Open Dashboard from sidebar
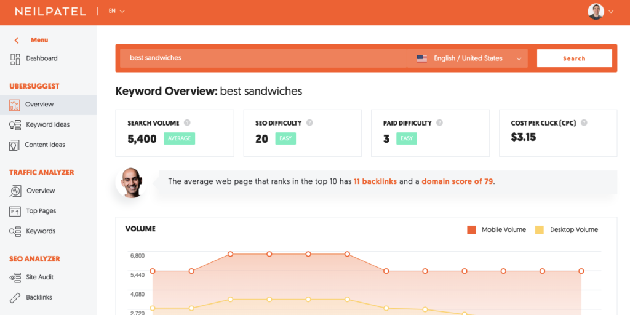The height and width of the screenshot is (315, 630). [42, 58]
